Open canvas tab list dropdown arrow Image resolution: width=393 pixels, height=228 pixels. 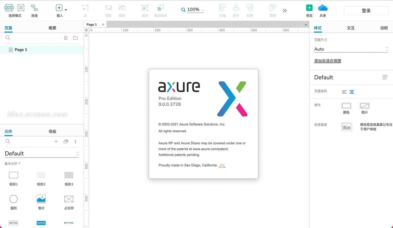point(306,25)
